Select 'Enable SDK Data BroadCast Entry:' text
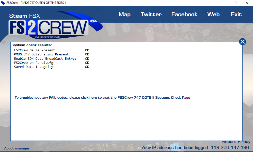The height and width of the screenshot is (152, 253). [x=45, y=59]
